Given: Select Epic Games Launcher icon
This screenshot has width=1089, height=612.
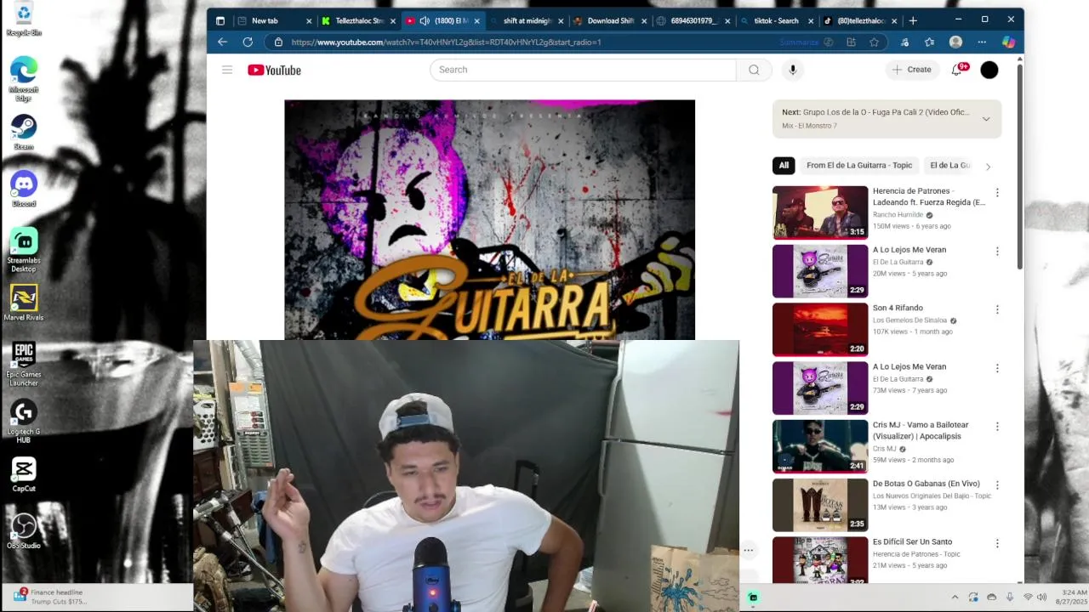Looking at the screenshot, I should pyautogui.click(x=24, y=364).
